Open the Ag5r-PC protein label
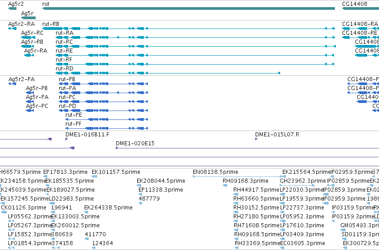Viewport: 379px width, 250px height. tap(37, 106)
